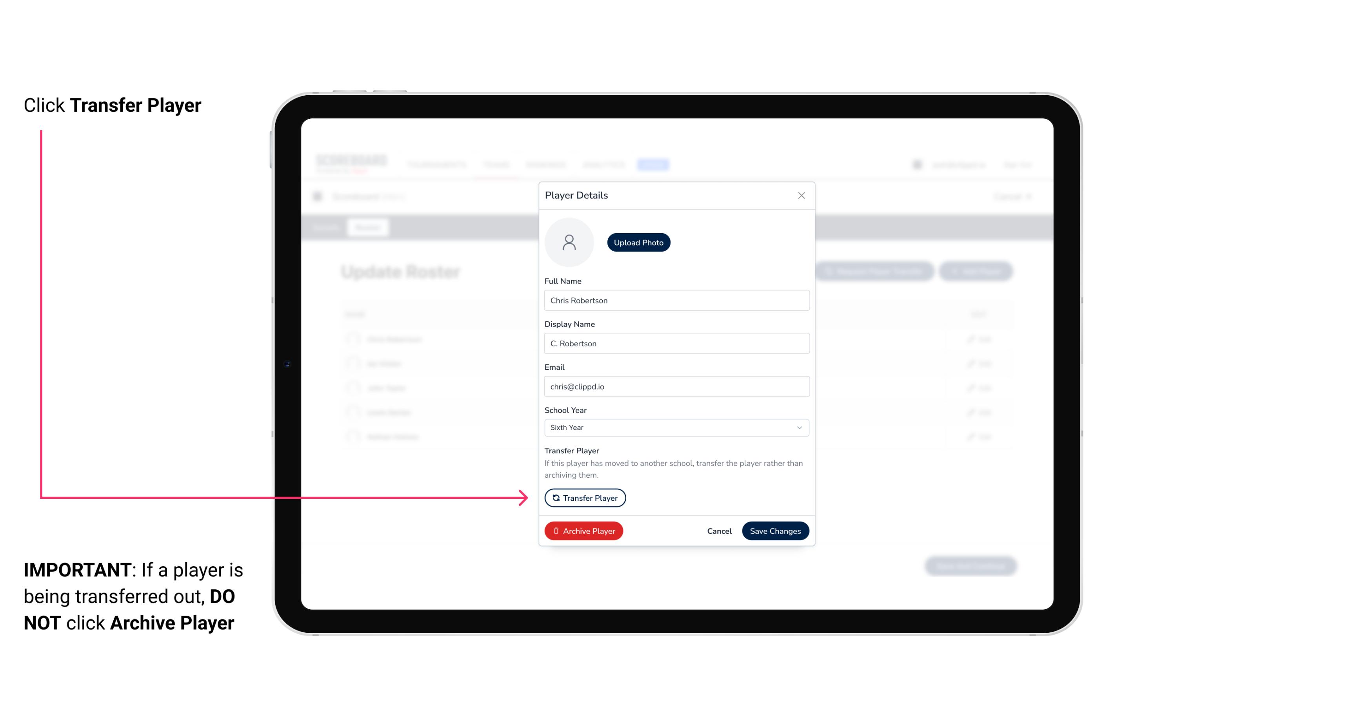
Task: Click the Display Name input field
Action: click(x=676, y=343)
